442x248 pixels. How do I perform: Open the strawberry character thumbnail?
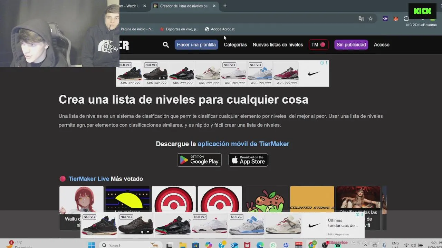tap(266, 200)
